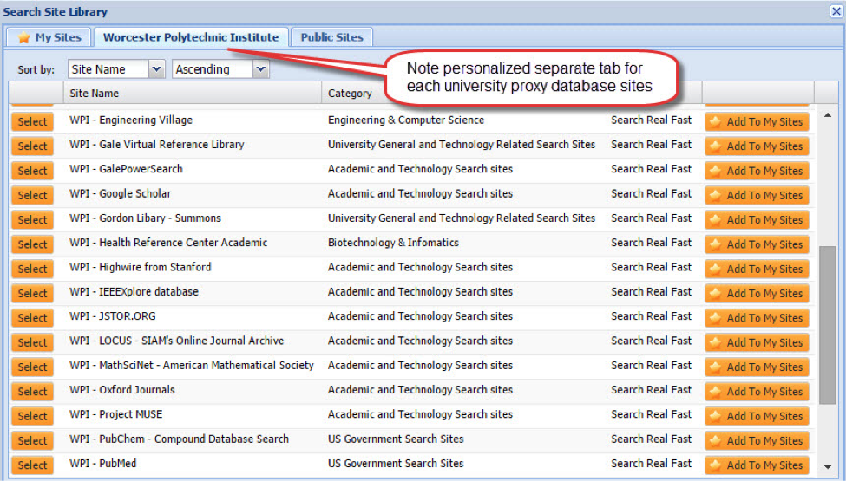Image resolution: width=846 pixels, height=481 pixels.
Task: Select WPI - Highwire from Stanford
Action: (32, 269)
